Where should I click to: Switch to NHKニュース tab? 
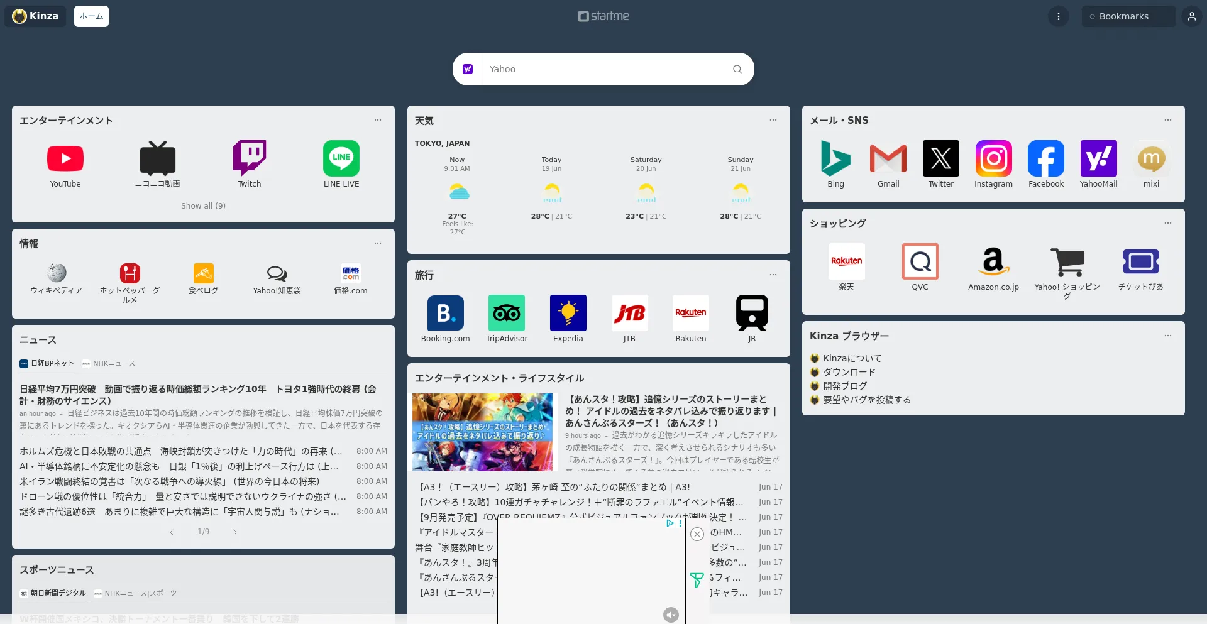(x=109, y=363)
